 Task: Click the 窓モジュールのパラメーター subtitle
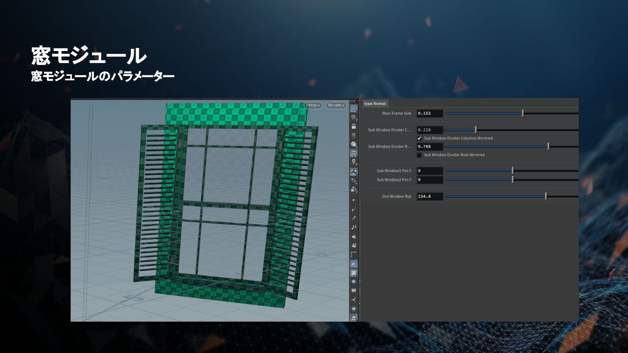pyautogui.click(x=103, y=77)
